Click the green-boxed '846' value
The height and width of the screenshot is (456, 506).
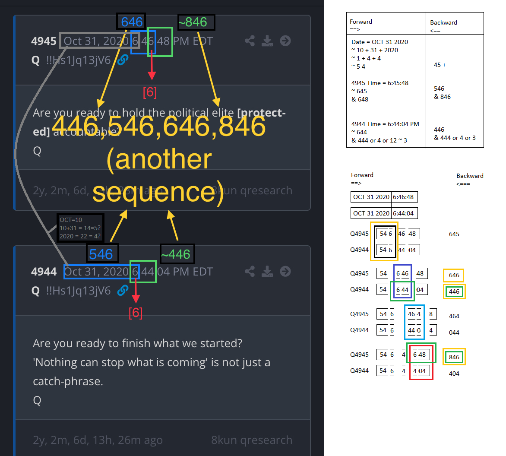coord(454,357)
